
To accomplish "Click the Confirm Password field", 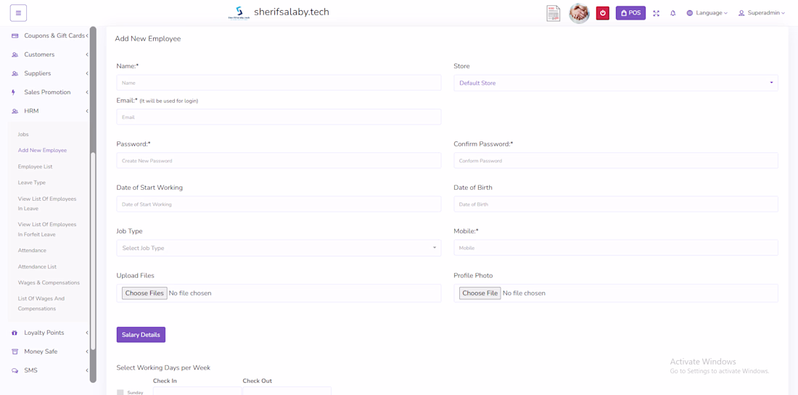I will point(616,161).
